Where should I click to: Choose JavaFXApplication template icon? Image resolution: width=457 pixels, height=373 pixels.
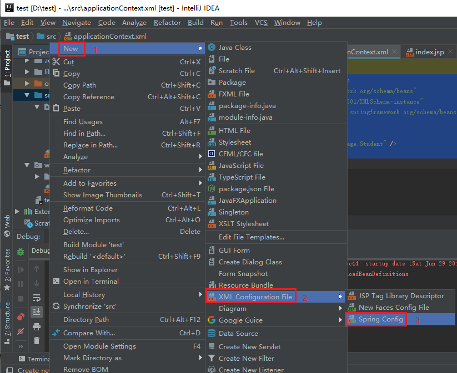point(212,201)
